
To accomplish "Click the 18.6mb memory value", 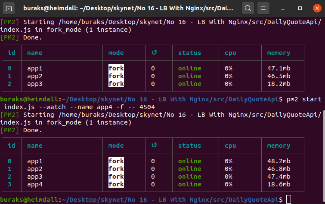I will tap(279, 184).
